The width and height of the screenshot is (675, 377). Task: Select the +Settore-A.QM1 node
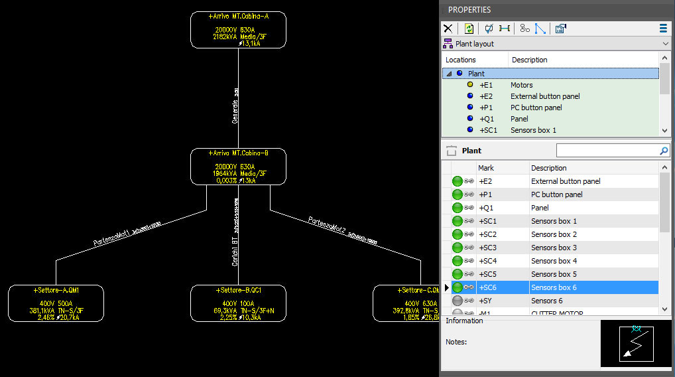(x=56, y=303)
